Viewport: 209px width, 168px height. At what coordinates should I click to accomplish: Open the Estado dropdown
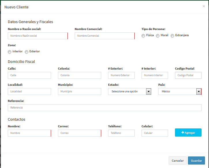coord(129,92)
